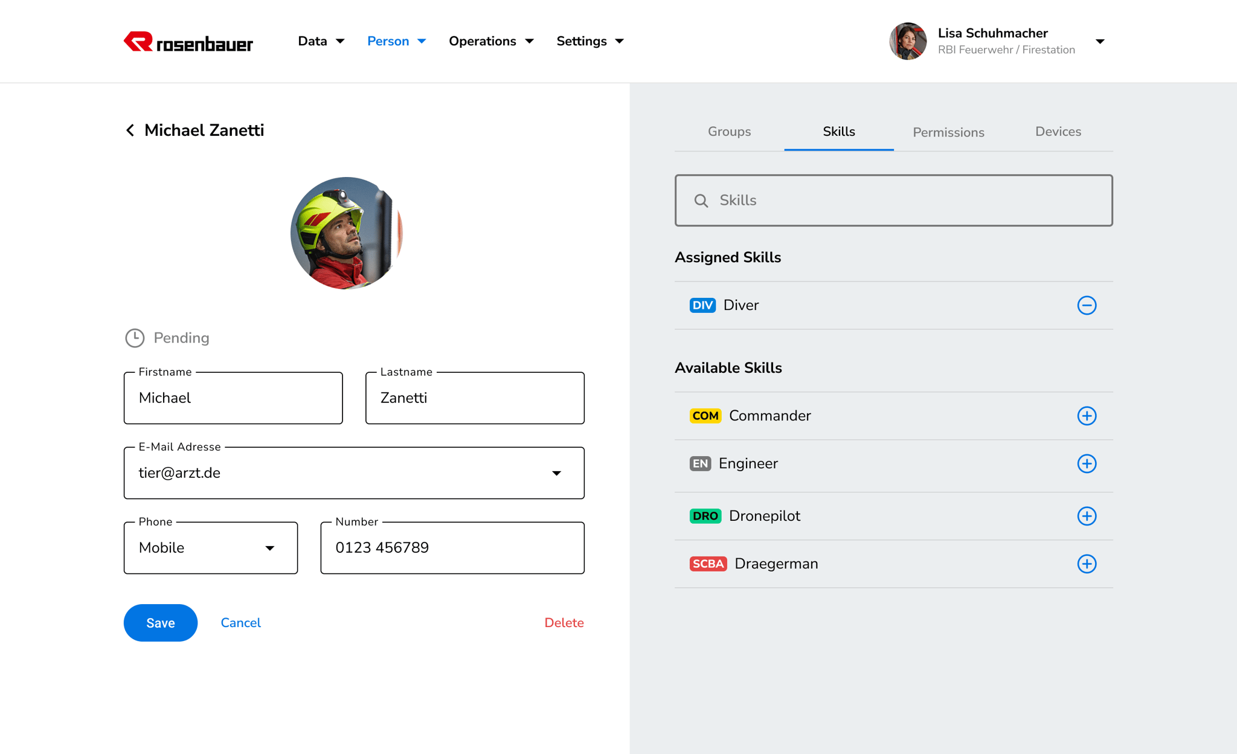Screen dimensions: 1237x754
Task: Add the Commander skill with plus icon
Action: point(1087,416)
